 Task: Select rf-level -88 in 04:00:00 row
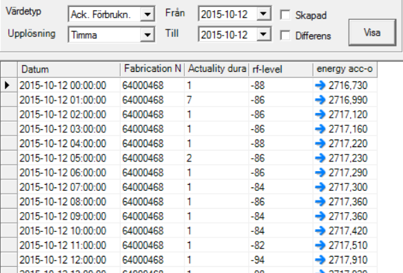[x=281, y=144]
